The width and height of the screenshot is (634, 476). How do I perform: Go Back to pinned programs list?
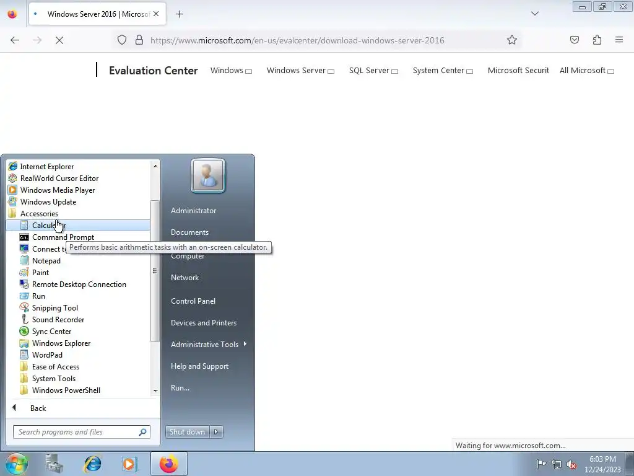click(x=38, y=408)
